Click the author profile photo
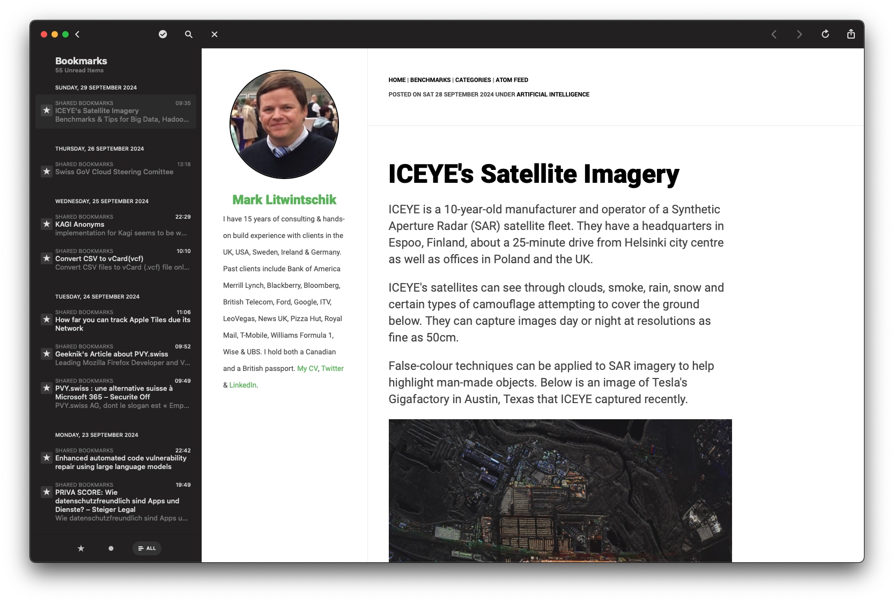The height and width of the screenshot is (602, 894). 284,124
